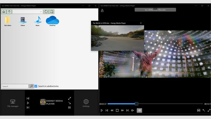
Task: Click the diagonal up-left arrow in right player
Action: pos(204,110)
